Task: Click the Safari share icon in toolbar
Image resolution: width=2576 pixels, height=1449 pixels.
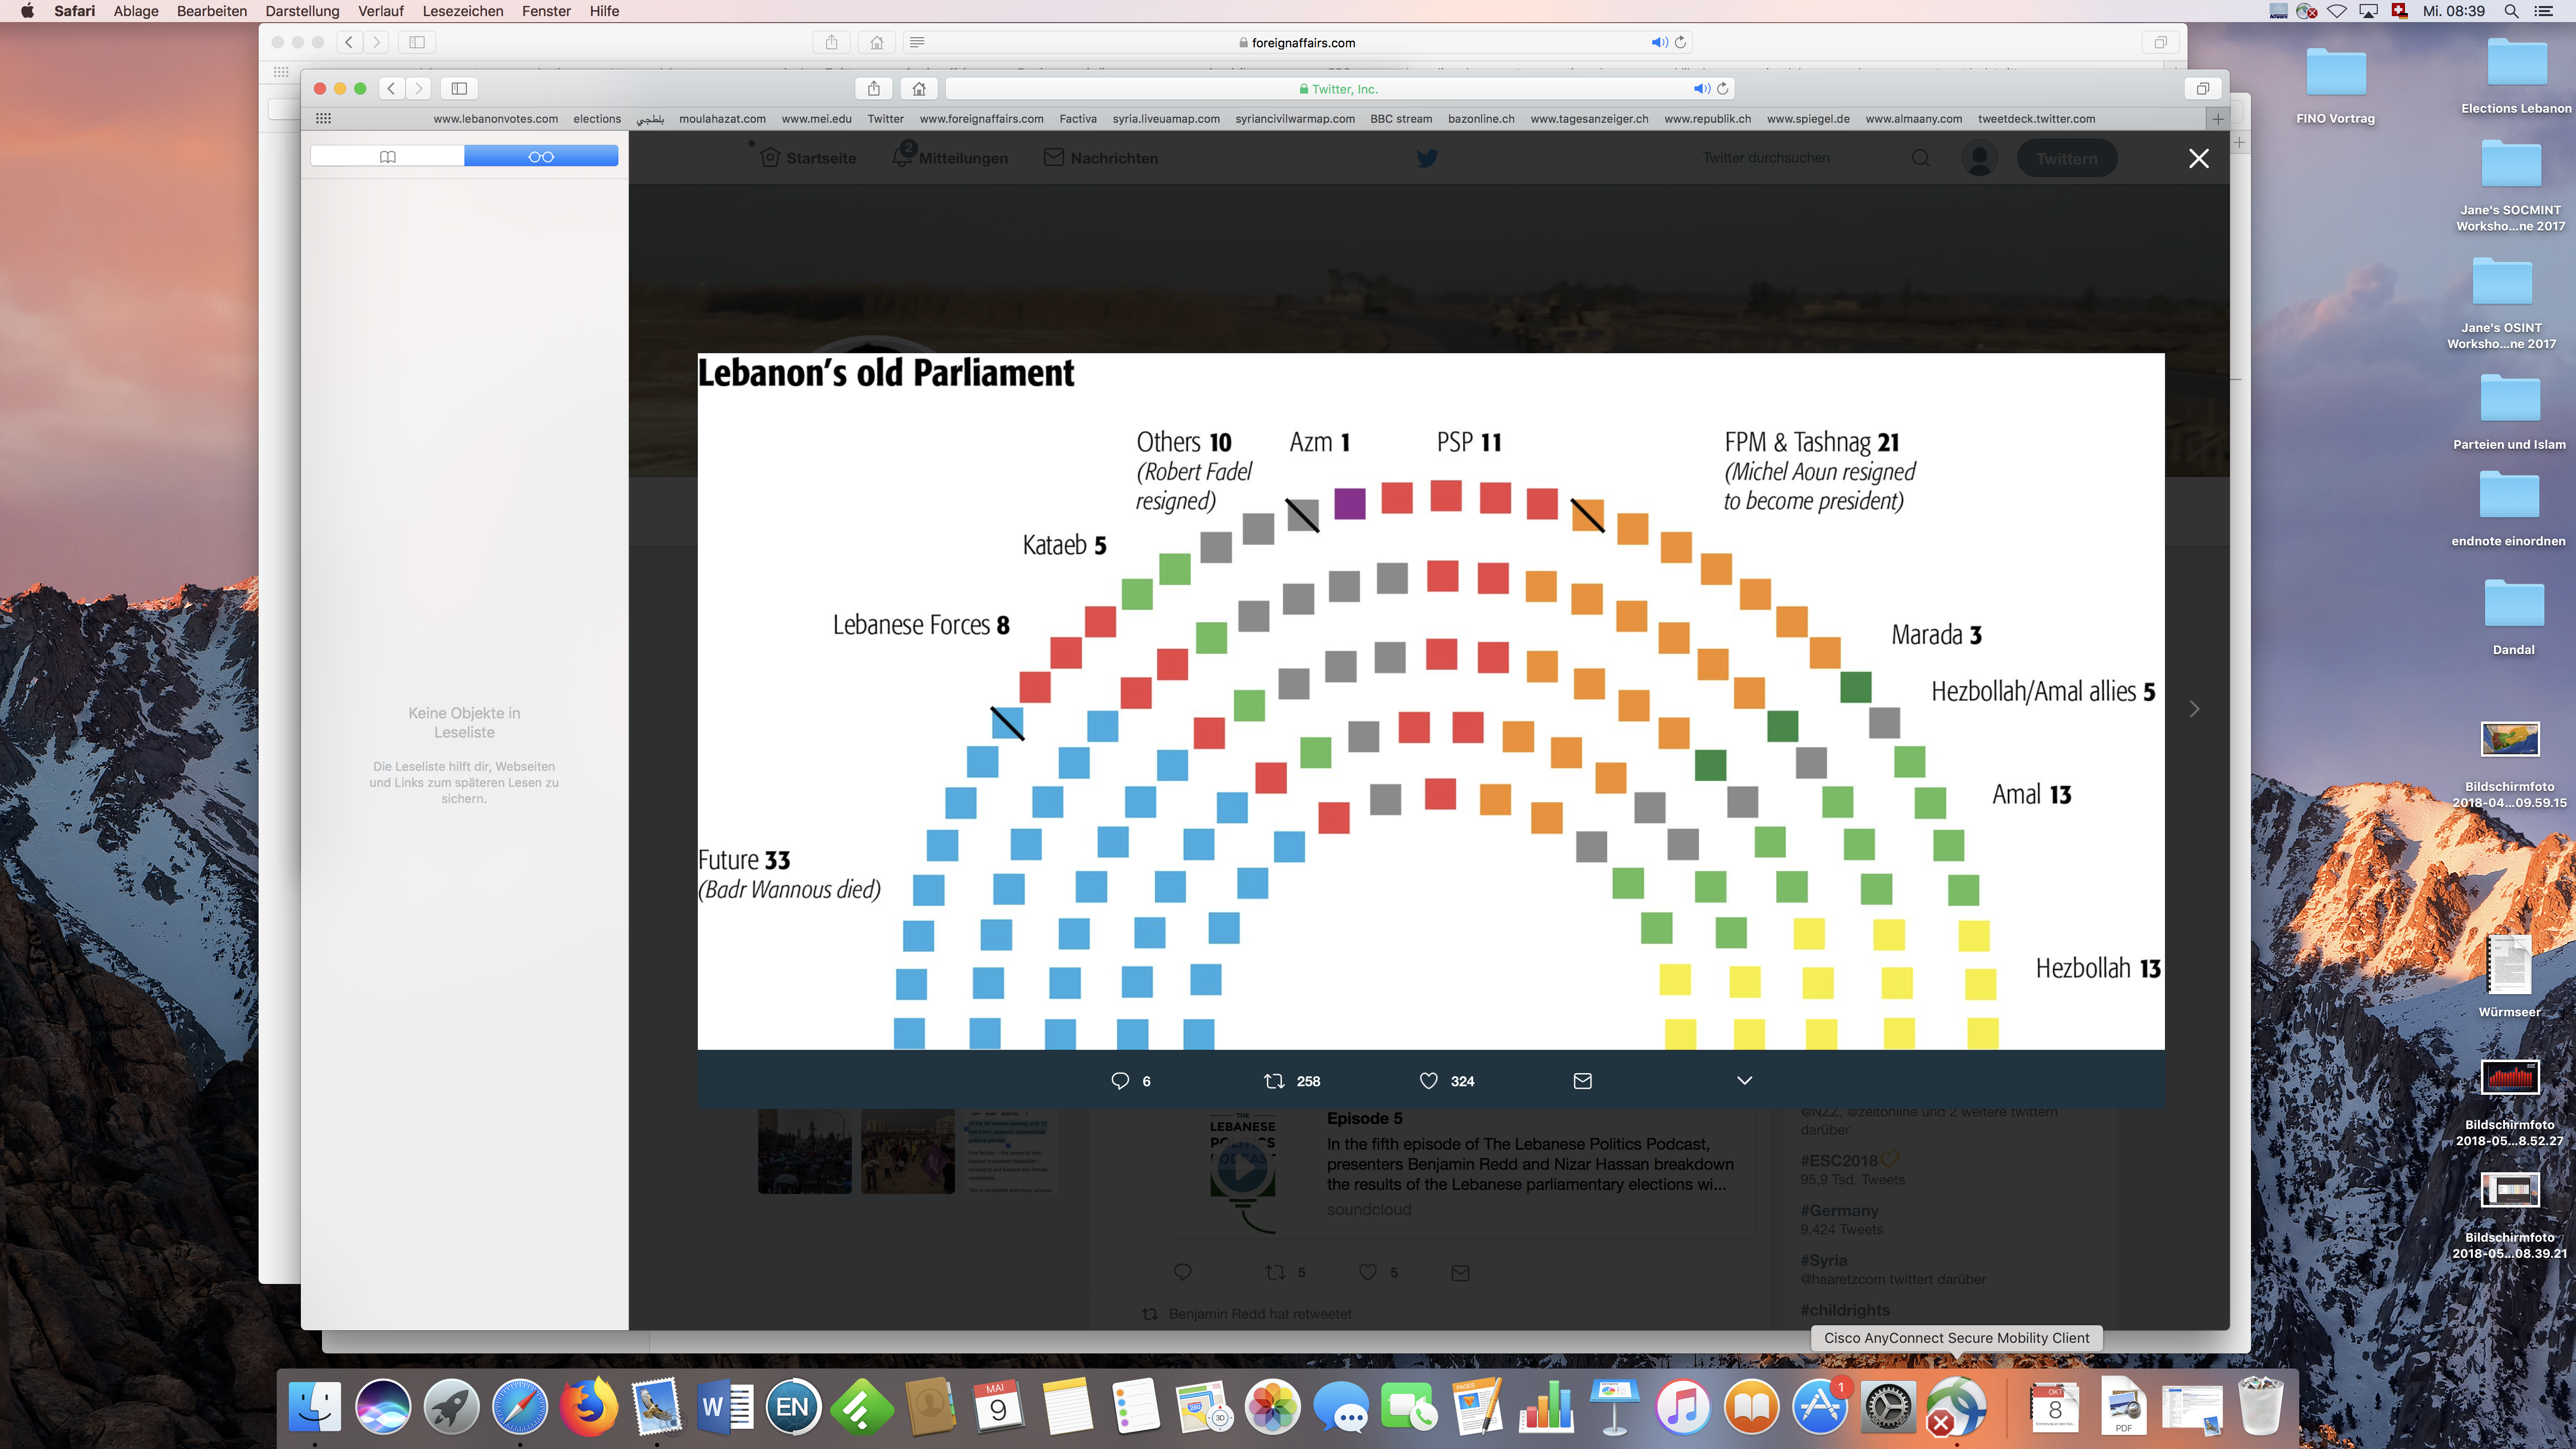Action: coord(873,88)
